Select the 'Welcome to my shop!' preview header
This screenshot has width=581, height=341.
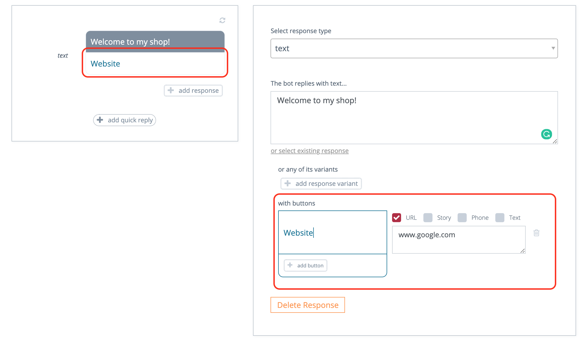point(155,42)
